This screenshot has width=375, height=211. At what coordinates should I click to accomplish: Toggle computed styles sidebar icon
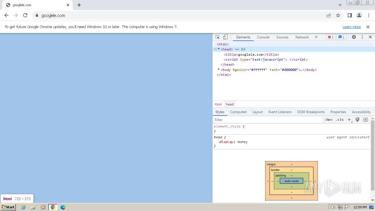pos(365,120)
